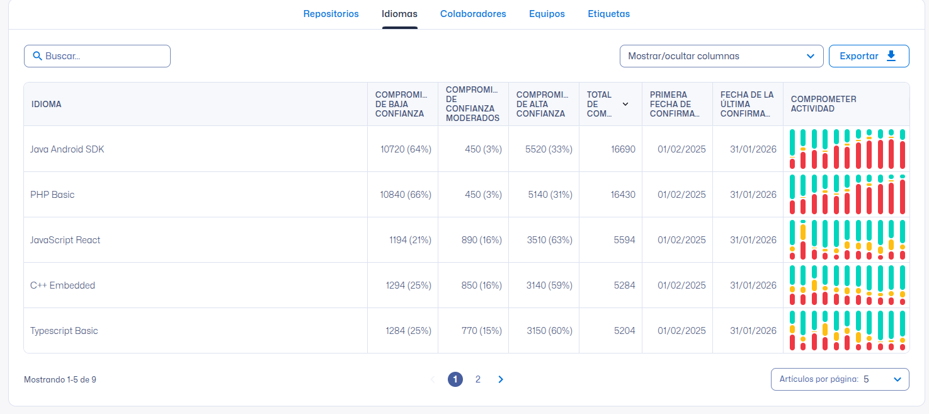Viewport: 929px width, 414px height.
Task: Click the Idioma column header
Action: point(47,104)
